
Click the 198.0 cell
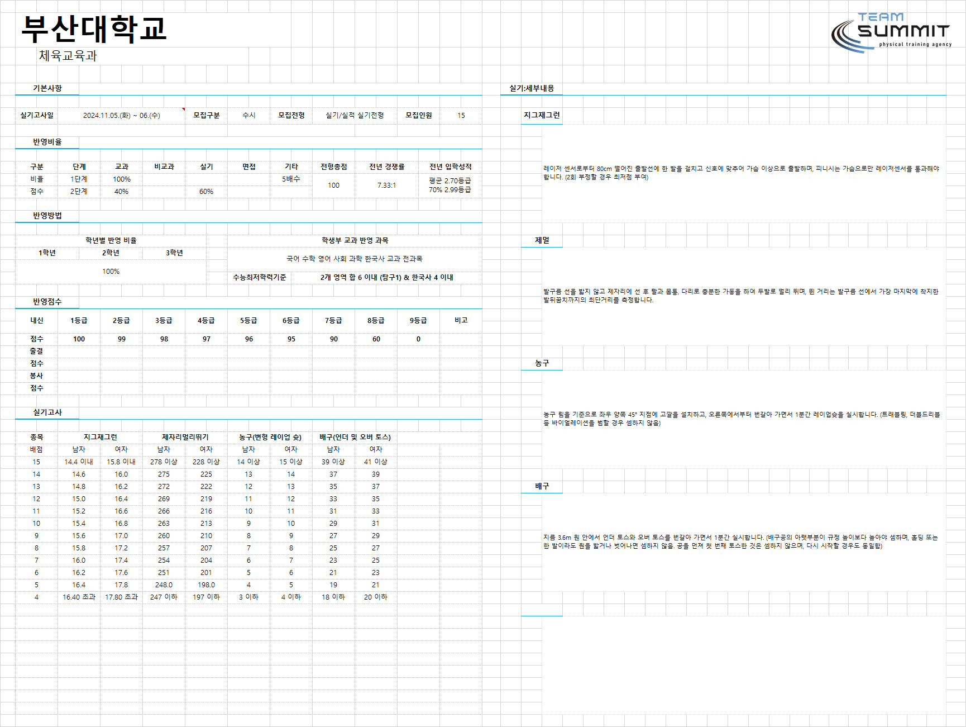(206, 585)
